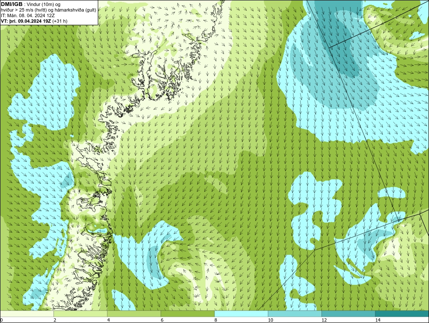The width and height of the screenshot is (429, 323).
Task: Click the 4–6 m/s green legend swatch
Action: (x=134, y=314)
